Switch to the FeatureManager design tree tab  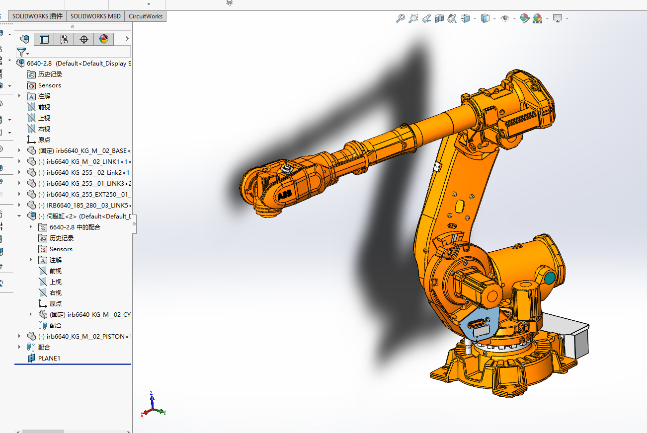point(24,39)
